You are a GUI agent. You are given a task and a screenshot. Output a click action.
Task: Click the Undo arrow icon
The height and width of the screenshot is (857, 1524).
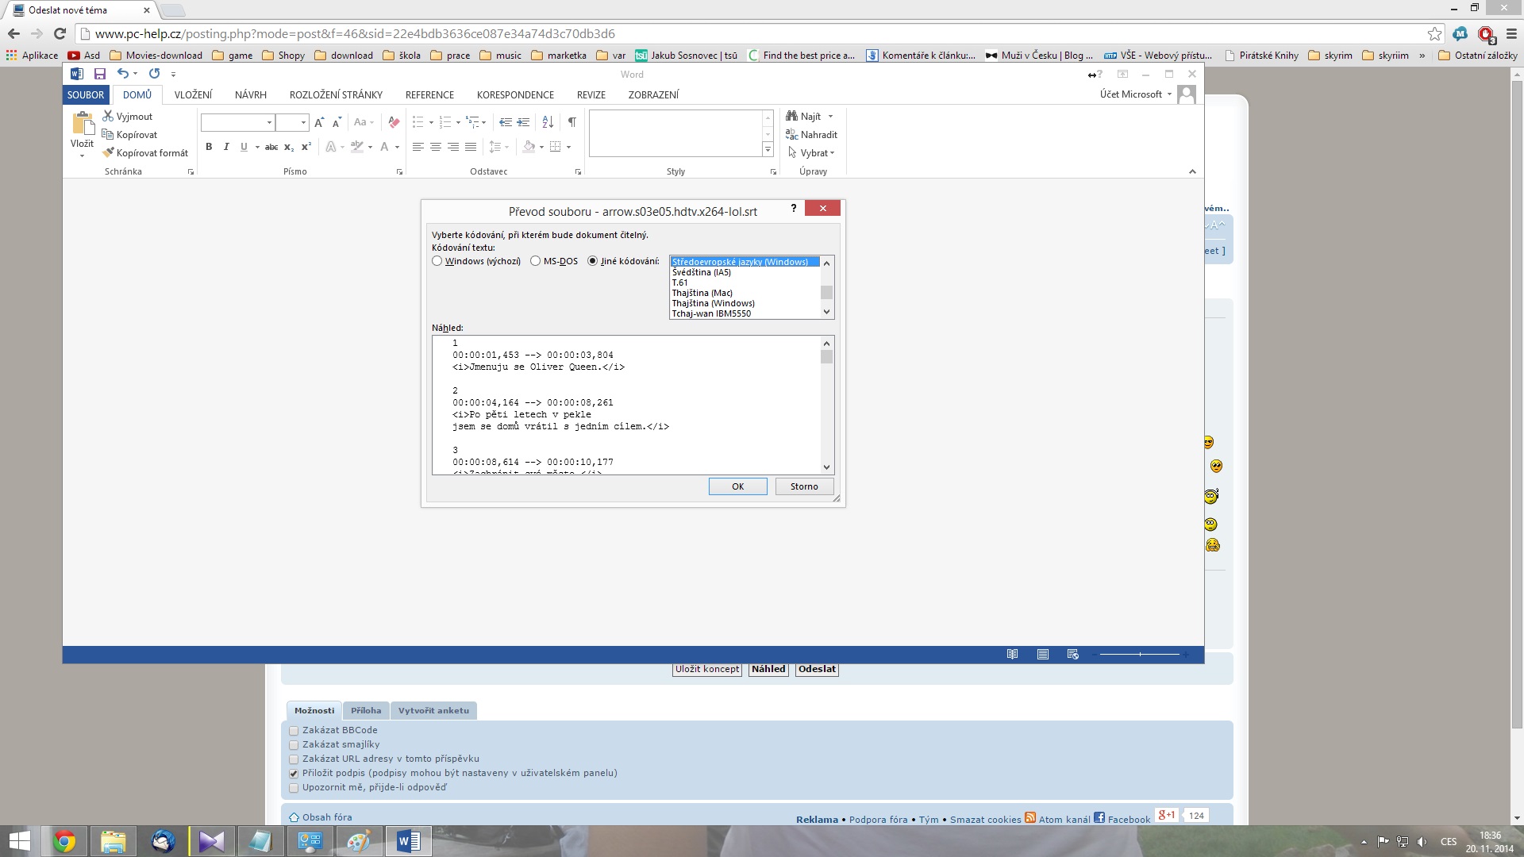(x=123, y=74)
